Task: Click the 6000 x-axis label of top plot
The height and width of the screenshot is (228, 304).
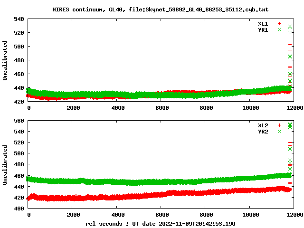Action: pos(162,108)
